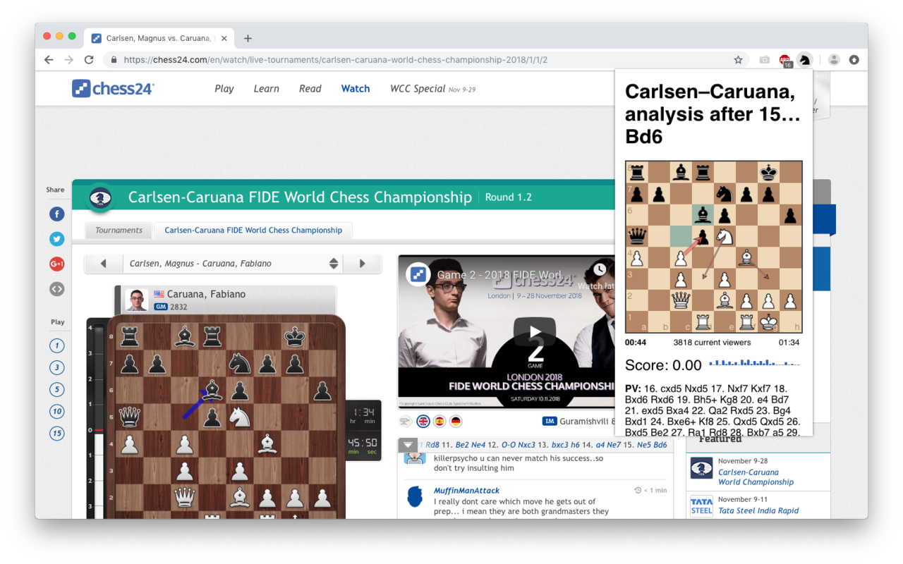Click Caruana's player photo above the board
Image resolution: width=903 pixels, height=564 pixels.
click(136, 300)
